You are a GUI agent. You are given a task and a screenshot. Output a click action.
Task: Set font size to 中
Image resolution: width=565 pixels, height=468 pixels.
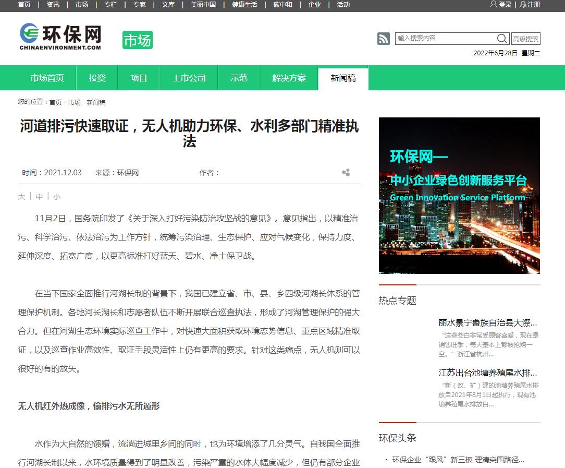[39, 197]
